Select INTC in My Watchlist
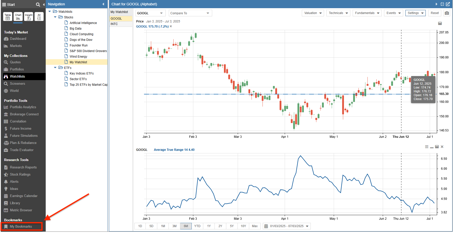The image size is (454, 233). click(121, 24)
